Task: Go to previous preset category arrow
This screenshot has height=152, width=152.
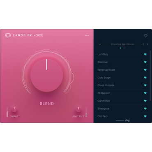Action: pos(143,44)
